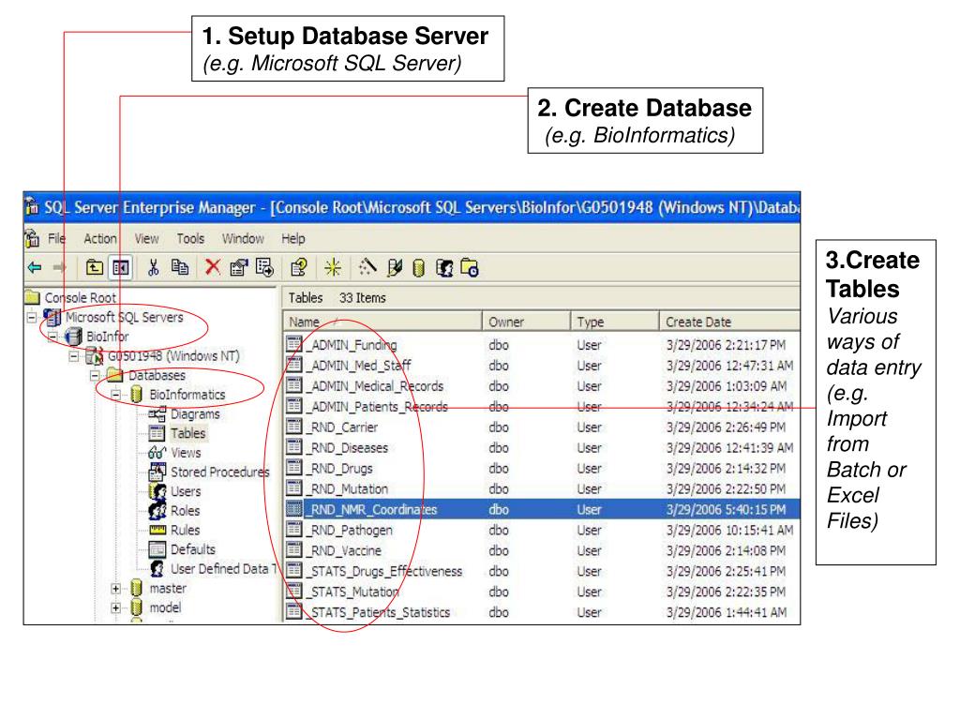This screenshot has width=960, height=720.
Task: Open Properties from the toolbar icon
Action: (238, 267)
